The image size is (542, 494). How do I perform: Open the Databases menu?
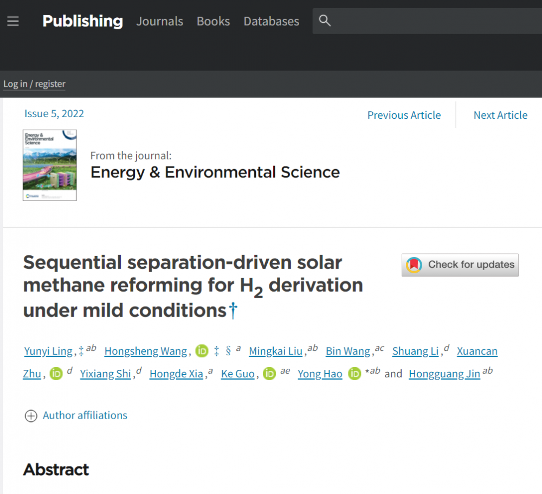click(x=271, y=21)
